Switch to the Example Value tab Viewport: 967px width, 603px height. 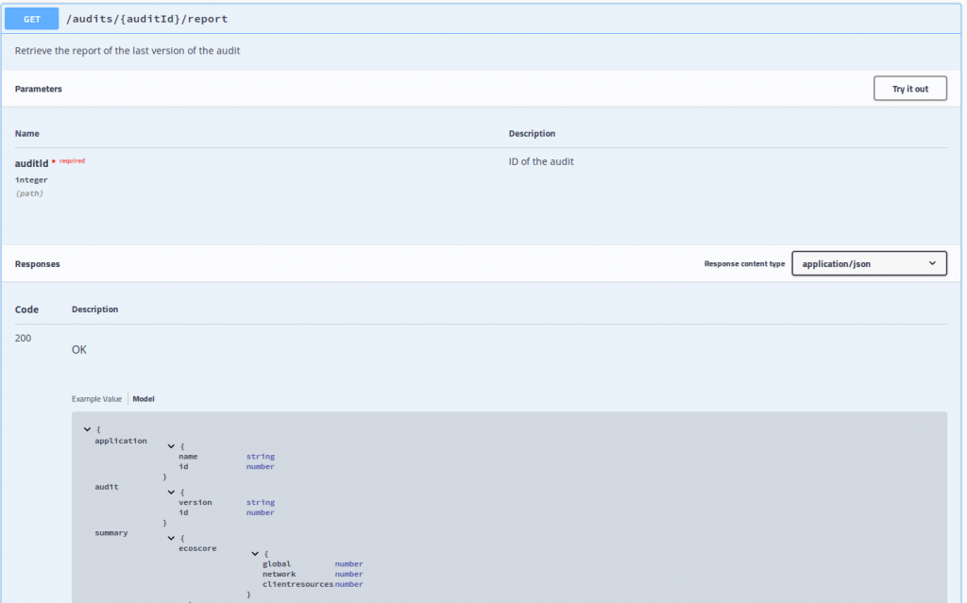pyautogui.click(x=97, y=399)
